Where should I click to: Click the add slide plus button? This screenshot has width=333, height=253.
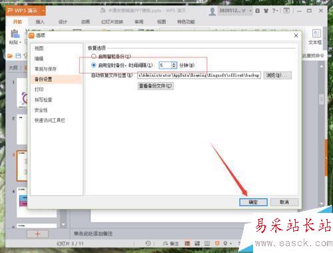(x=37, y=234)
